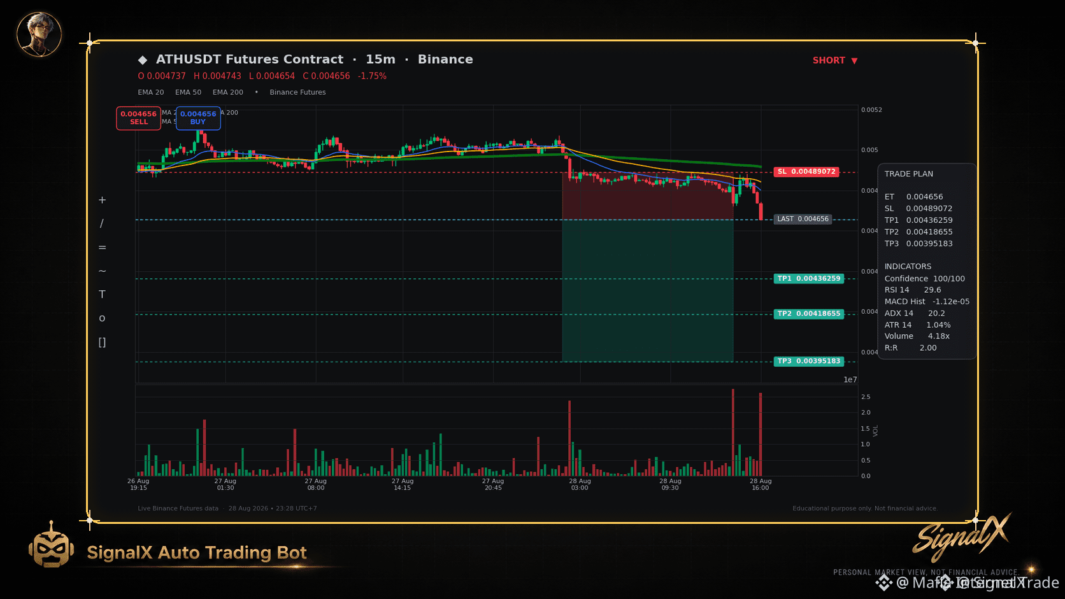This screenshot has height=599, width=1065.
Task: Click the R:R 2.00 row
Action: tap(910, 348)
